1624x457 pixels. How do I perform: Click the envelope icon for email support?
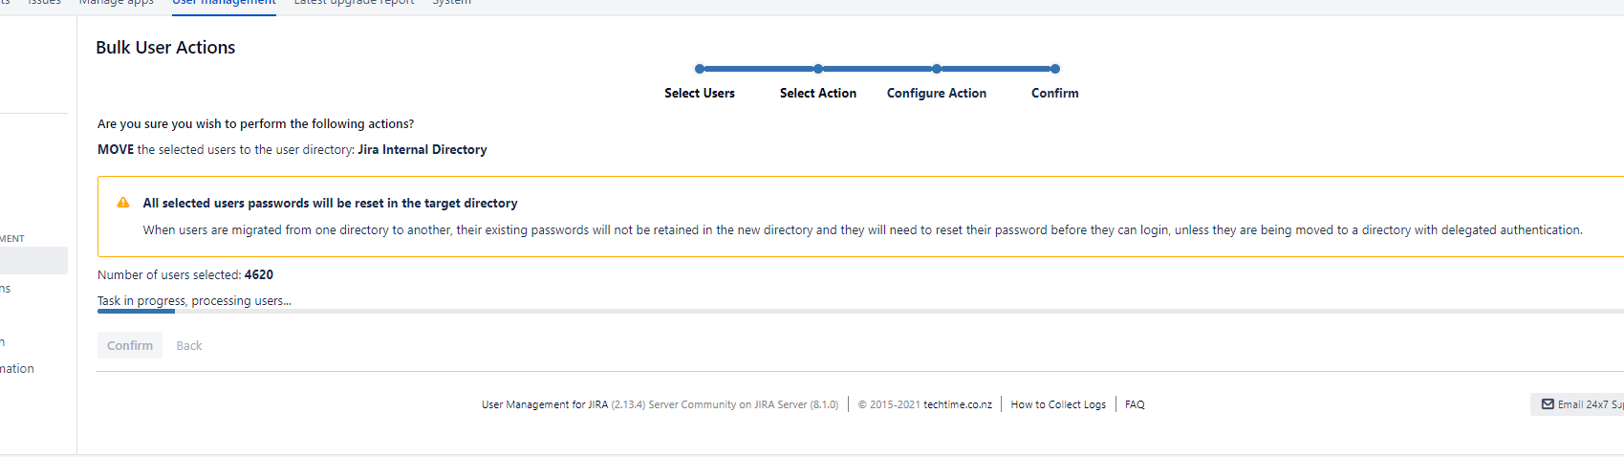1548,404
